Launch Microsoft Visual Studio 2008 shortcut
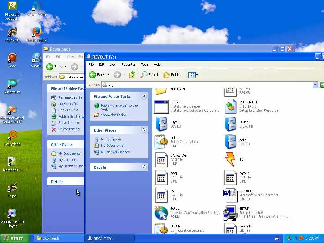The width and height of the screenshot is (324, 243). pyautogui.click(x=12, y=115)
